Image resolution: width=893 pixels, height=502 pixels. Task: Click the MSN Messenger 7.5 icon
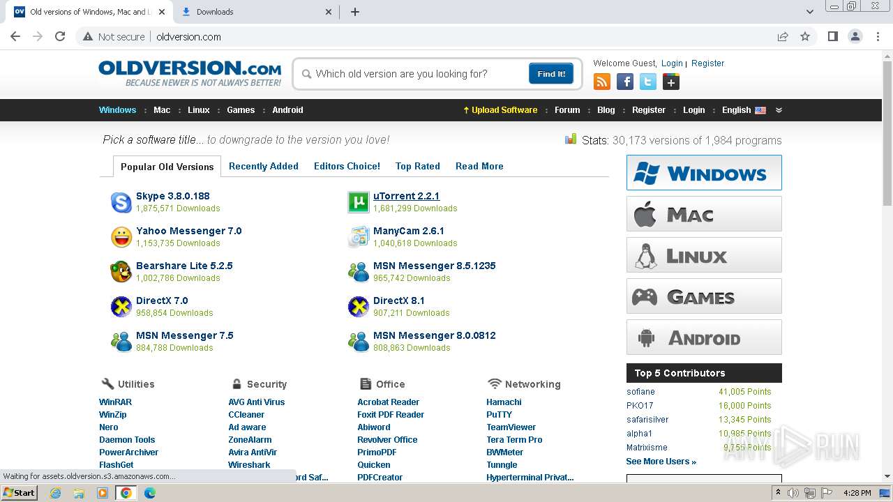point(121,342)
